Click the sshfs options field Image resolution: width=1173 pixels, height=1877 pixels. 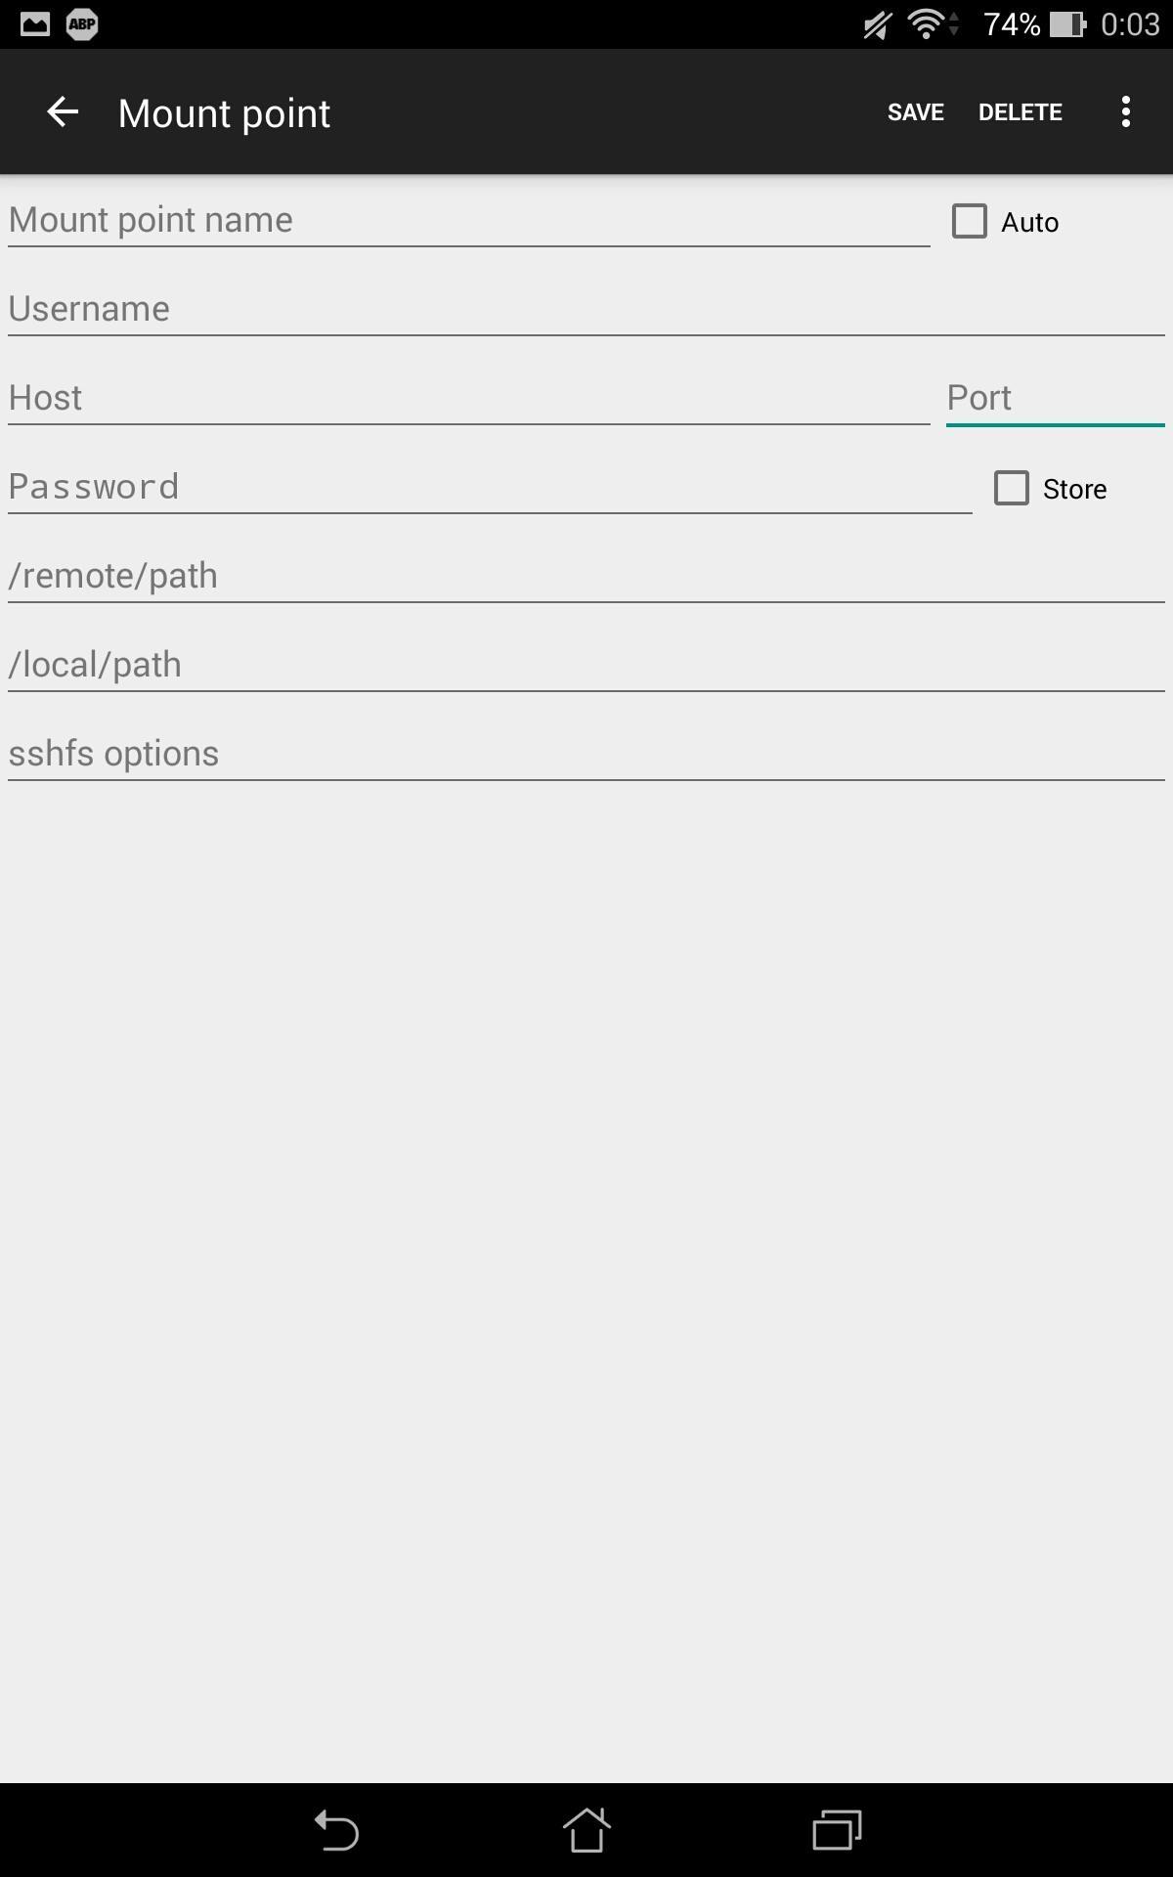pos(586,754)
